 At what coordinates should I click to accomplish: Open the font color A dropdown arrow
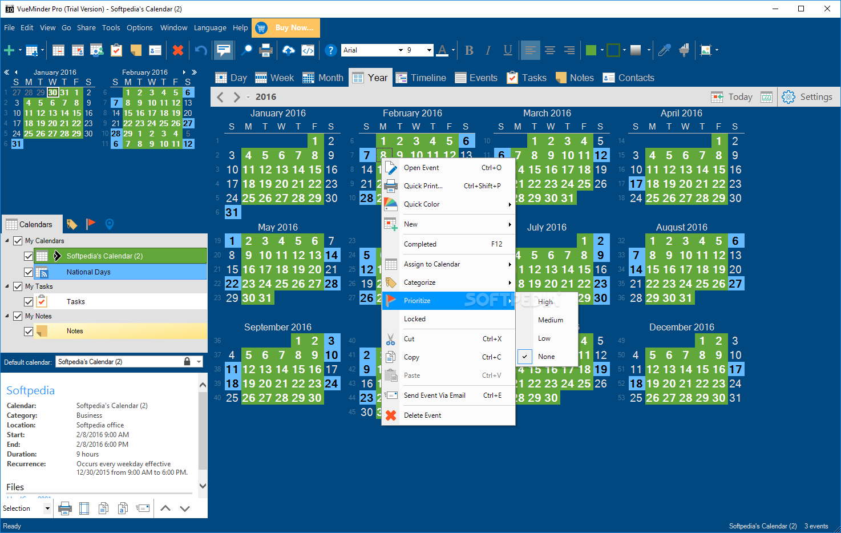pos(453,50)
